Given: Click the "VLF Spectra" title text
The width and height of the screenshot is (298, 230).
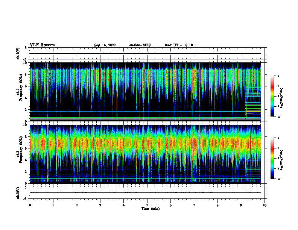Looking at the screenshot, I should click(43, 45).
